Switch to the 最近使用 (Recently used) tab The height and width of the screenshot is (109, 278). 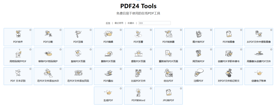[119, 23]
